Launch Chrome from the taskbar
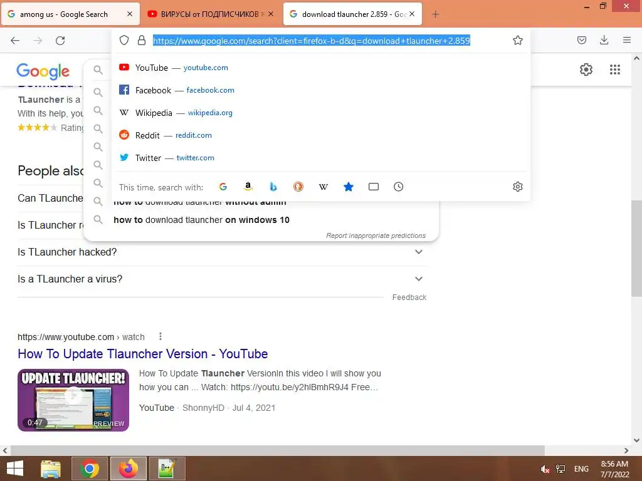 [90, 468]
